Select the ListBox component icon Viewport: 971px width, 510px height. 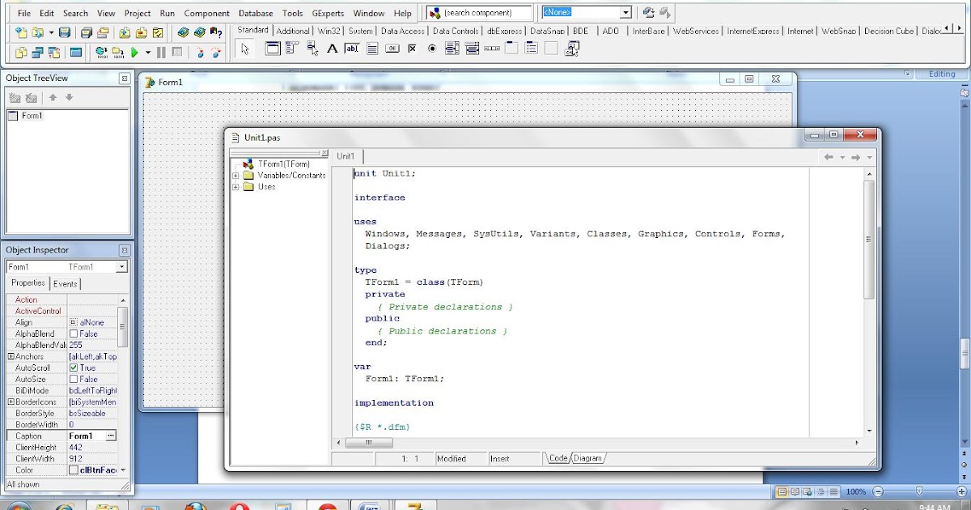coord(452,49)
